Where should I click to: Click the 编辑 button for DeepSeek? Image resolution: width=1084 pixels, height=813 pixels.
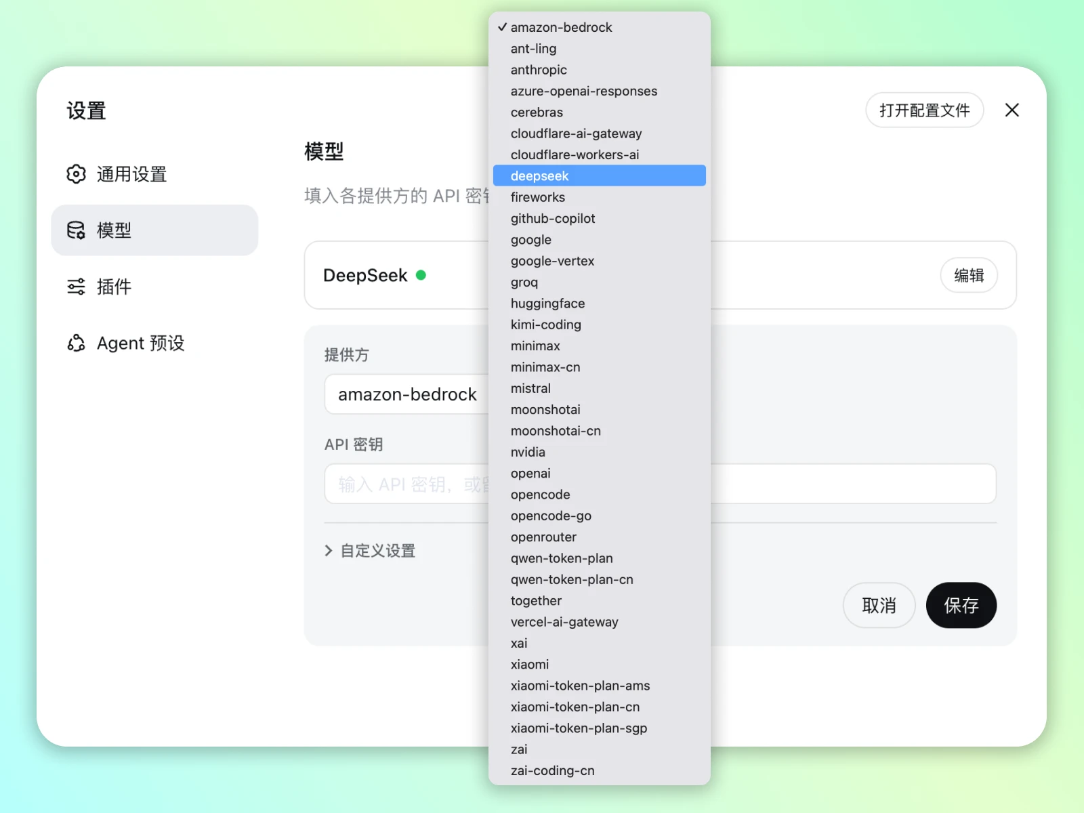(x=969, y=275)
